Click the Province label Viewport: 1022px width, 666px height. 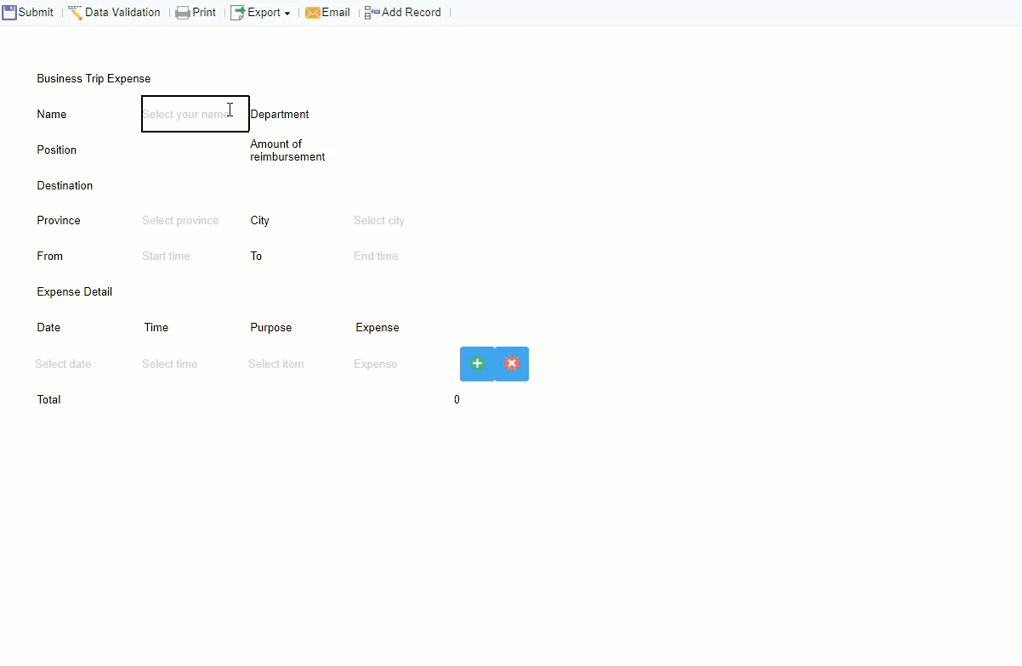(x=59, y=221)
